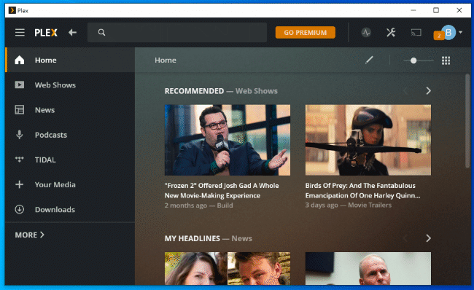Open the hamburger menu icon
Image resolution: width=474 pixels, height=290 pixels.
[20, 32]
